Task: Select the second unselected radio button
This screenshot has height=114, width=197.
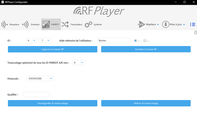Action: pyautogui.click(x=145, y=41)
